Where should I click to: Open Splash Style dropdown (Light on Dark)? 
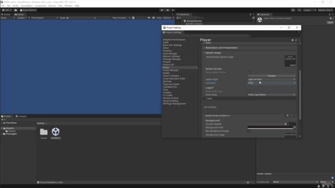(x=272, y=79)
